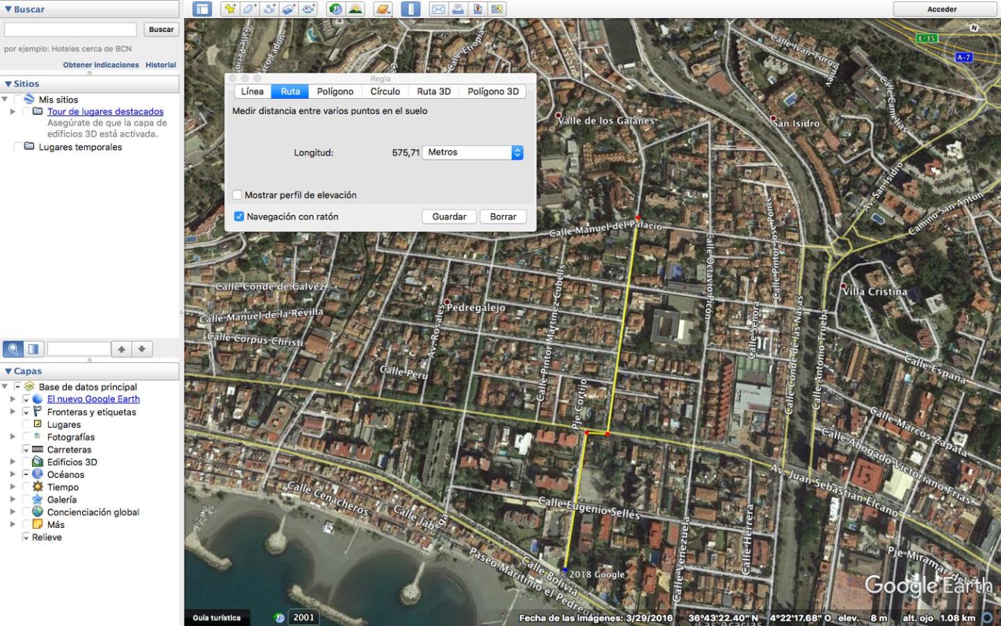
Task: Add a placemark with the pushpin icon
Action: point(230,9)
